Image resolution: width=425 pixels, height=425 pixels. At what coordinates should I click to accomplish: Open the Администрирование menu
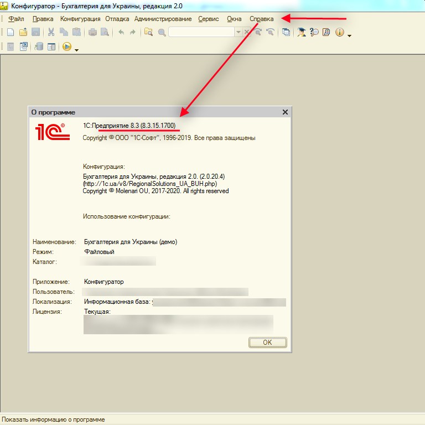(x=163, y=19)
